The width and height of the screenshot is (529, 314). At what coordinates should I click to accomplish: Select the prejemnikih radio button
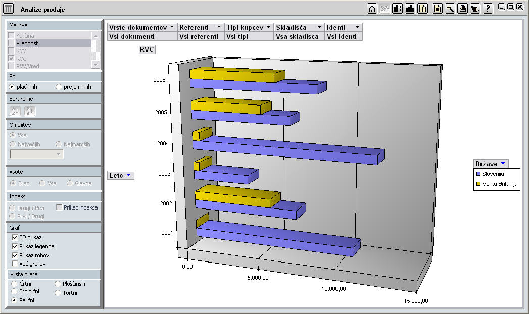click(x=59, y=87)
